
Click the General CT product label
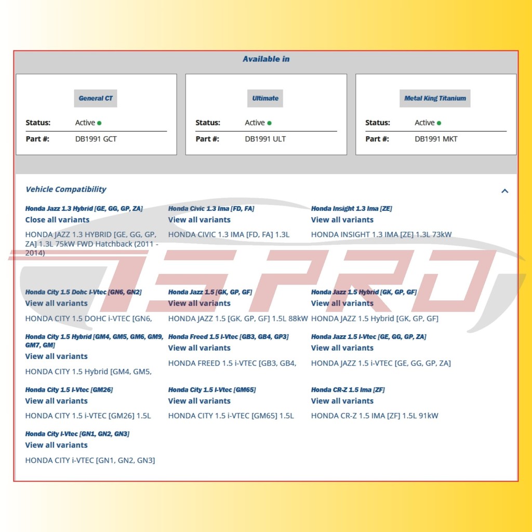[x=96, y=98]
